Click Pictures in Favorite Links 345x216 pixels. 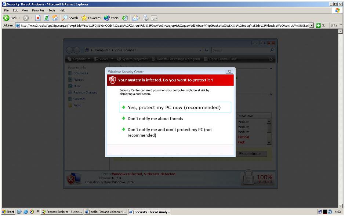pos(76,80)
